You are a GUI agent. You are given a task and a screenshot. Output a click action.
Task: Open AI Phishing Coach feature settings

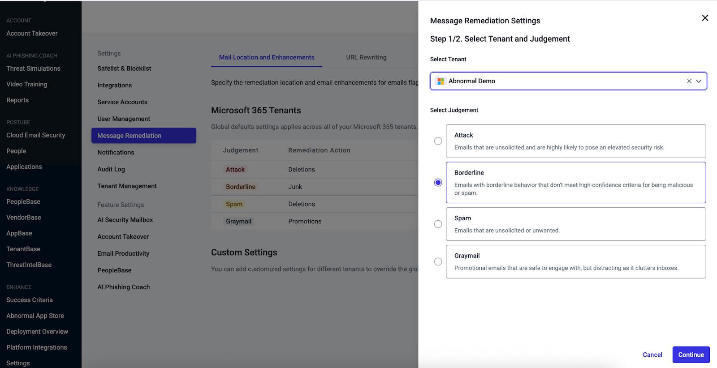[x=124, y=287]
